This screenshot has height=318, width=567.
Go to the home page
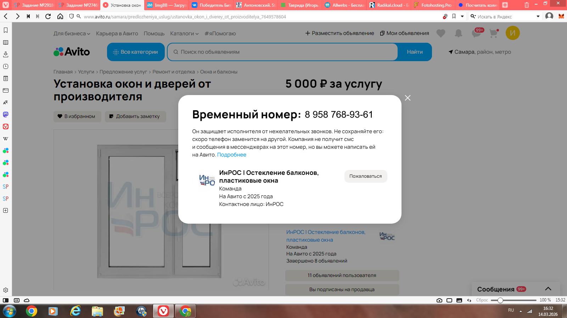[60, 16]
